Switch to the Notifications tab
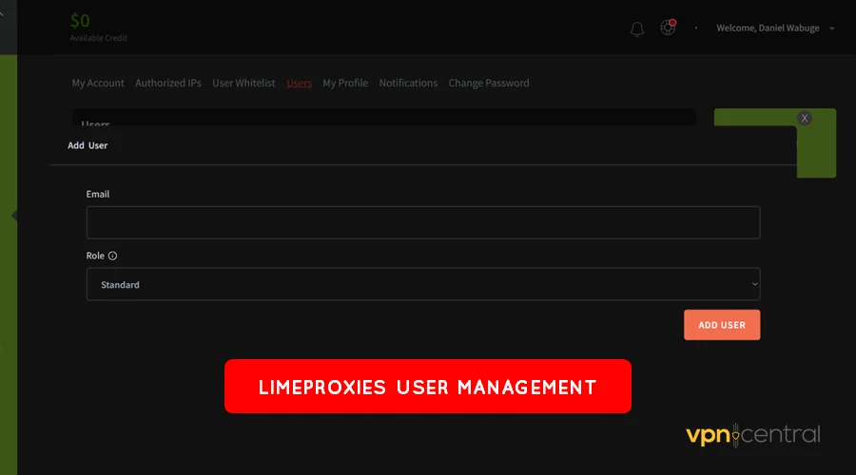This screenshot has height=475, width=856. pos(408,83)
